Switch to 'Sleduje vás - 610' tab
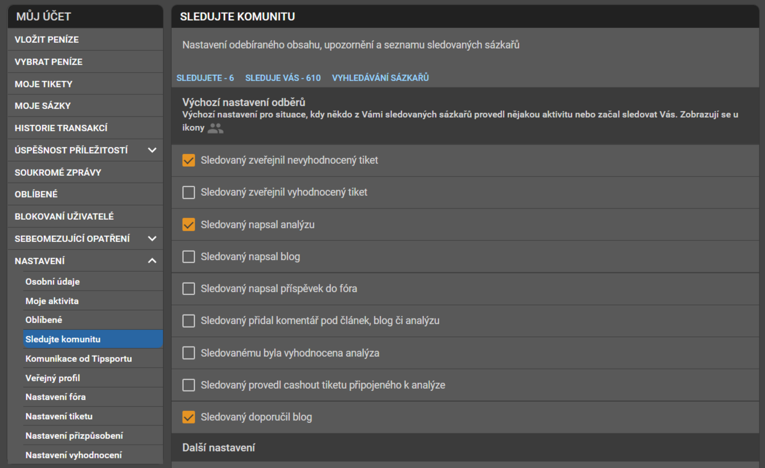Viewport: 765px width, 468px height. point(283,78)
